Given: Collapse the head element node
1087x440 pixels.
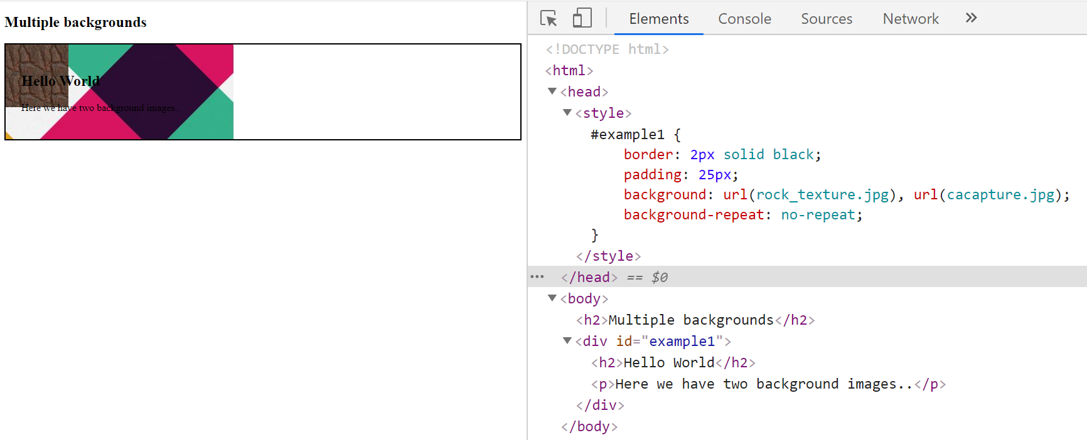Looking at the screenshot, I should [x=552, y=92].
